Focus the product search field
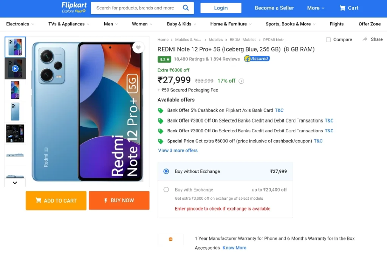This screenshot has height=256, width=387. pyautogui.click(x=137, y=8)
